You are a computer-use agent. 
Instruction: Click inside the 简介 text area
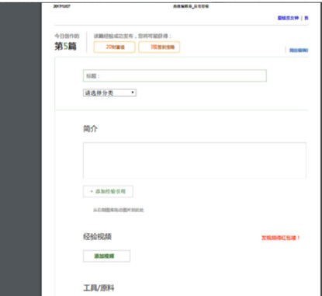(x=195, y=160)
